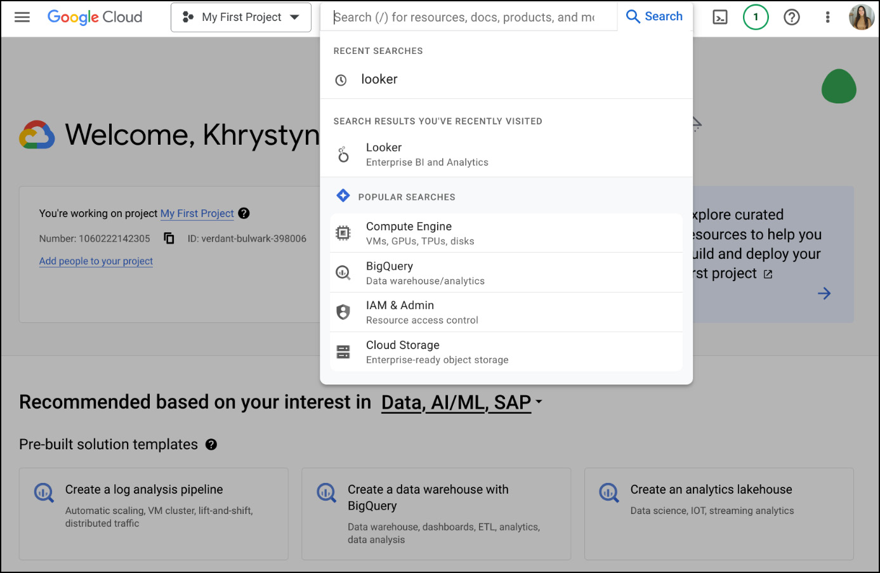Focus the search resources input field
880x573 pixels.
point(468,17)
